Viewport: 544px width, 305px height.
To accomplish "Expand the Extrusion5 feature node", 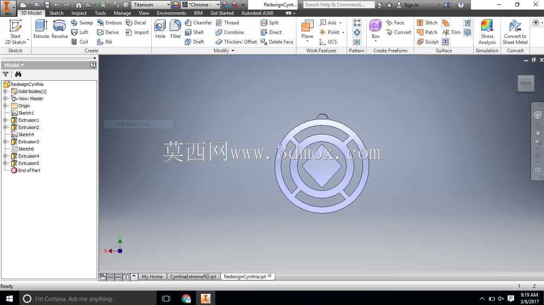I will coord(5,163).
